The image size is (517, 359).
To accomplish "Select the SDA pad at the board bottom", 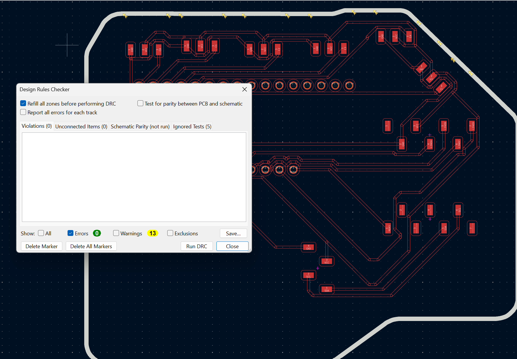I will tap(326, 289).
